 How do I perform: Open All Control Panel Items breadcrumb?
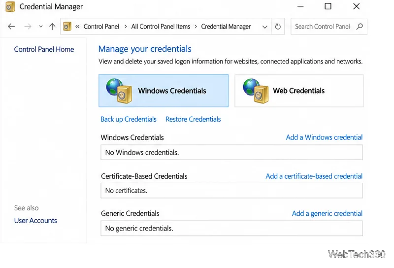161,27
